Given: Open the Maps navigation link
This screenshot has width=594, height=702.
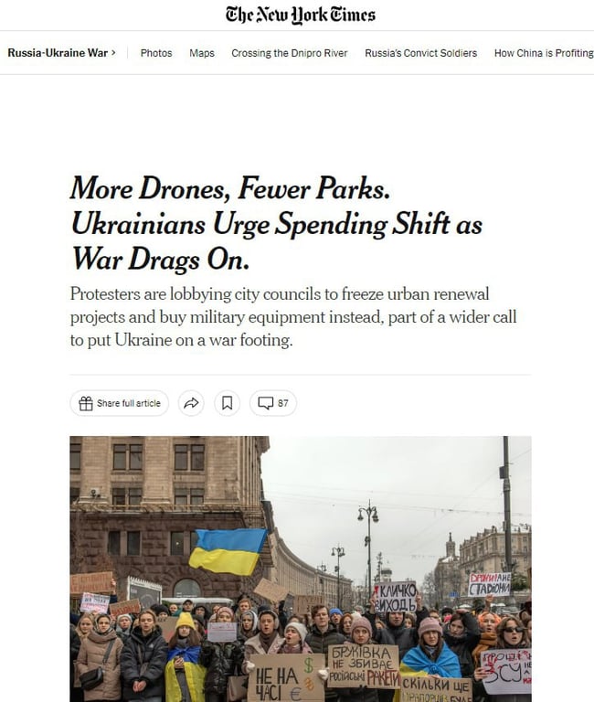Looking at the screenshot, I should coord(202,53).
